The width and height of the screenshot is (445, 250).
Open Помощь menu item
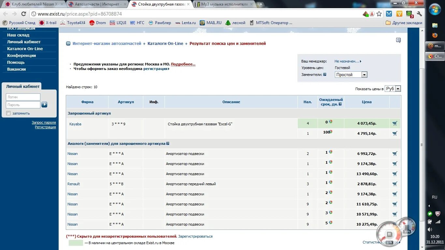pyautogui.click(x=16, y=62)
